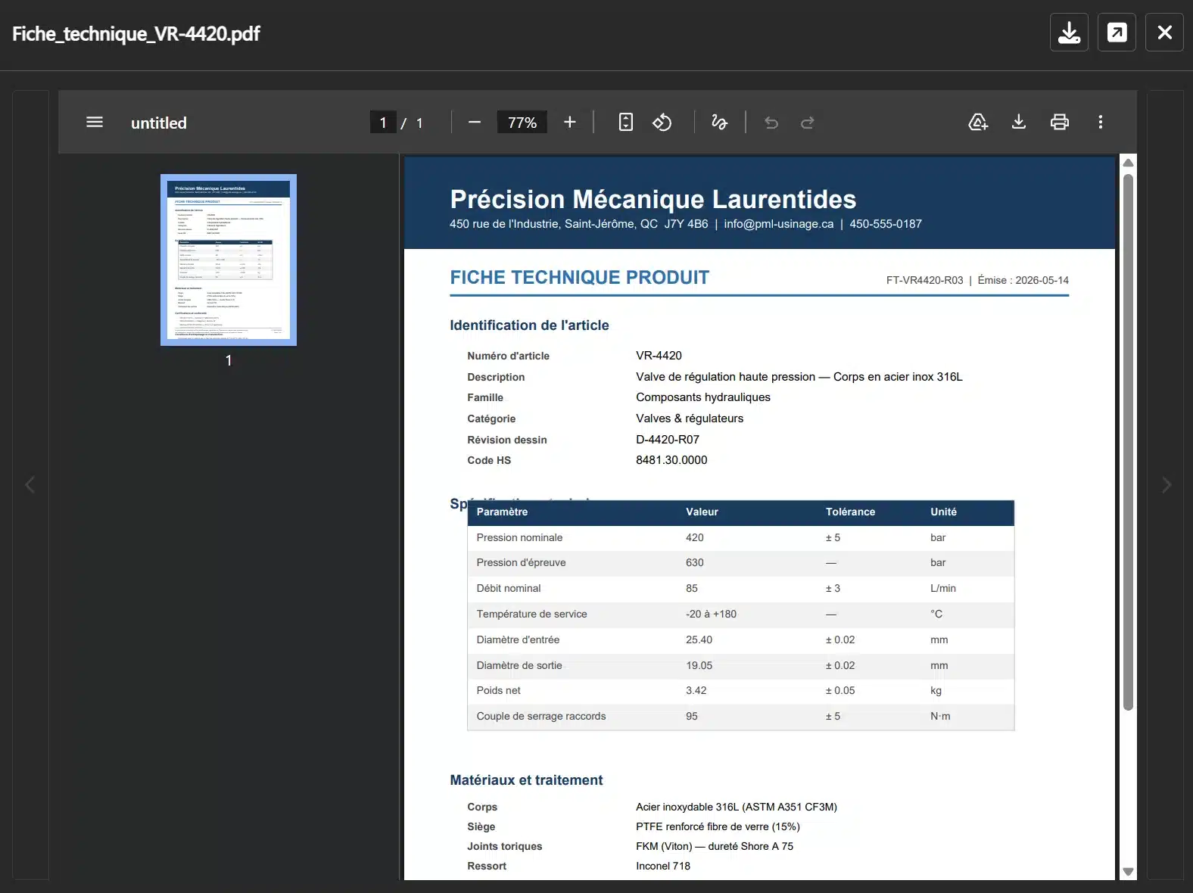
Task: Toggle the PDF sidebar hamburger menu
Action: click(95, 122)
